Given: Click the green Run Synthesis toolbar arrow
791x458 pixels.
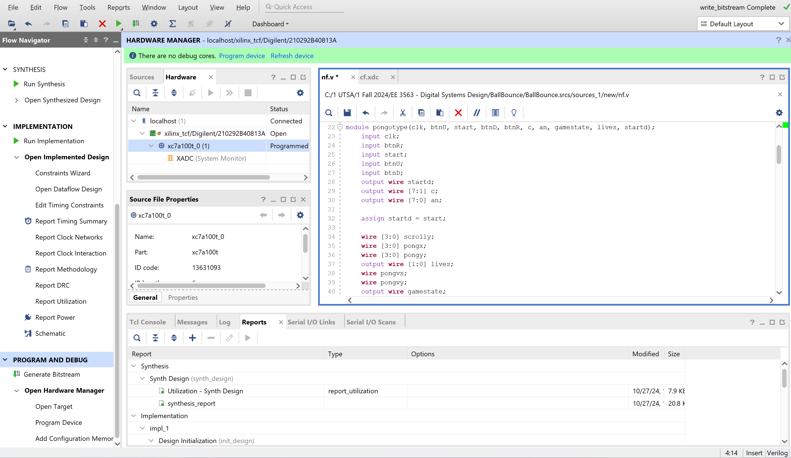Looking at the screenshot, I should [118, 24].
